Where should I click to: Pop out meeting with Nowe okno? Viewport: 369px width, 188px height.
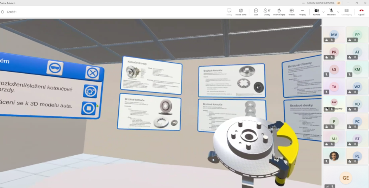tap(241, 12)
